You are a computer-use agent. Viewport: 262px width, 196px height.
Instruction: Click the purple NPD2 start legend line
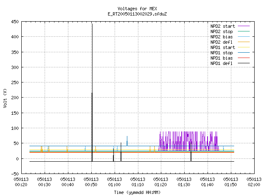pyautogui.click(x=244, y=26)
